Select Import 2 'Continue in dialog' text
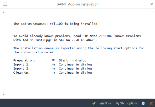The image size is (155, 107). tap(75, 69)
